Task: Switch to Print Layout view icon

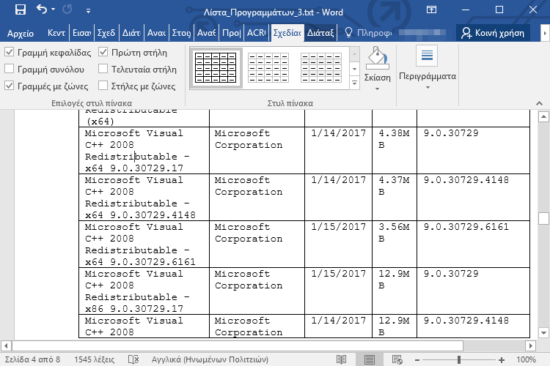Action: pyautogui.click(x=369, y=359)
